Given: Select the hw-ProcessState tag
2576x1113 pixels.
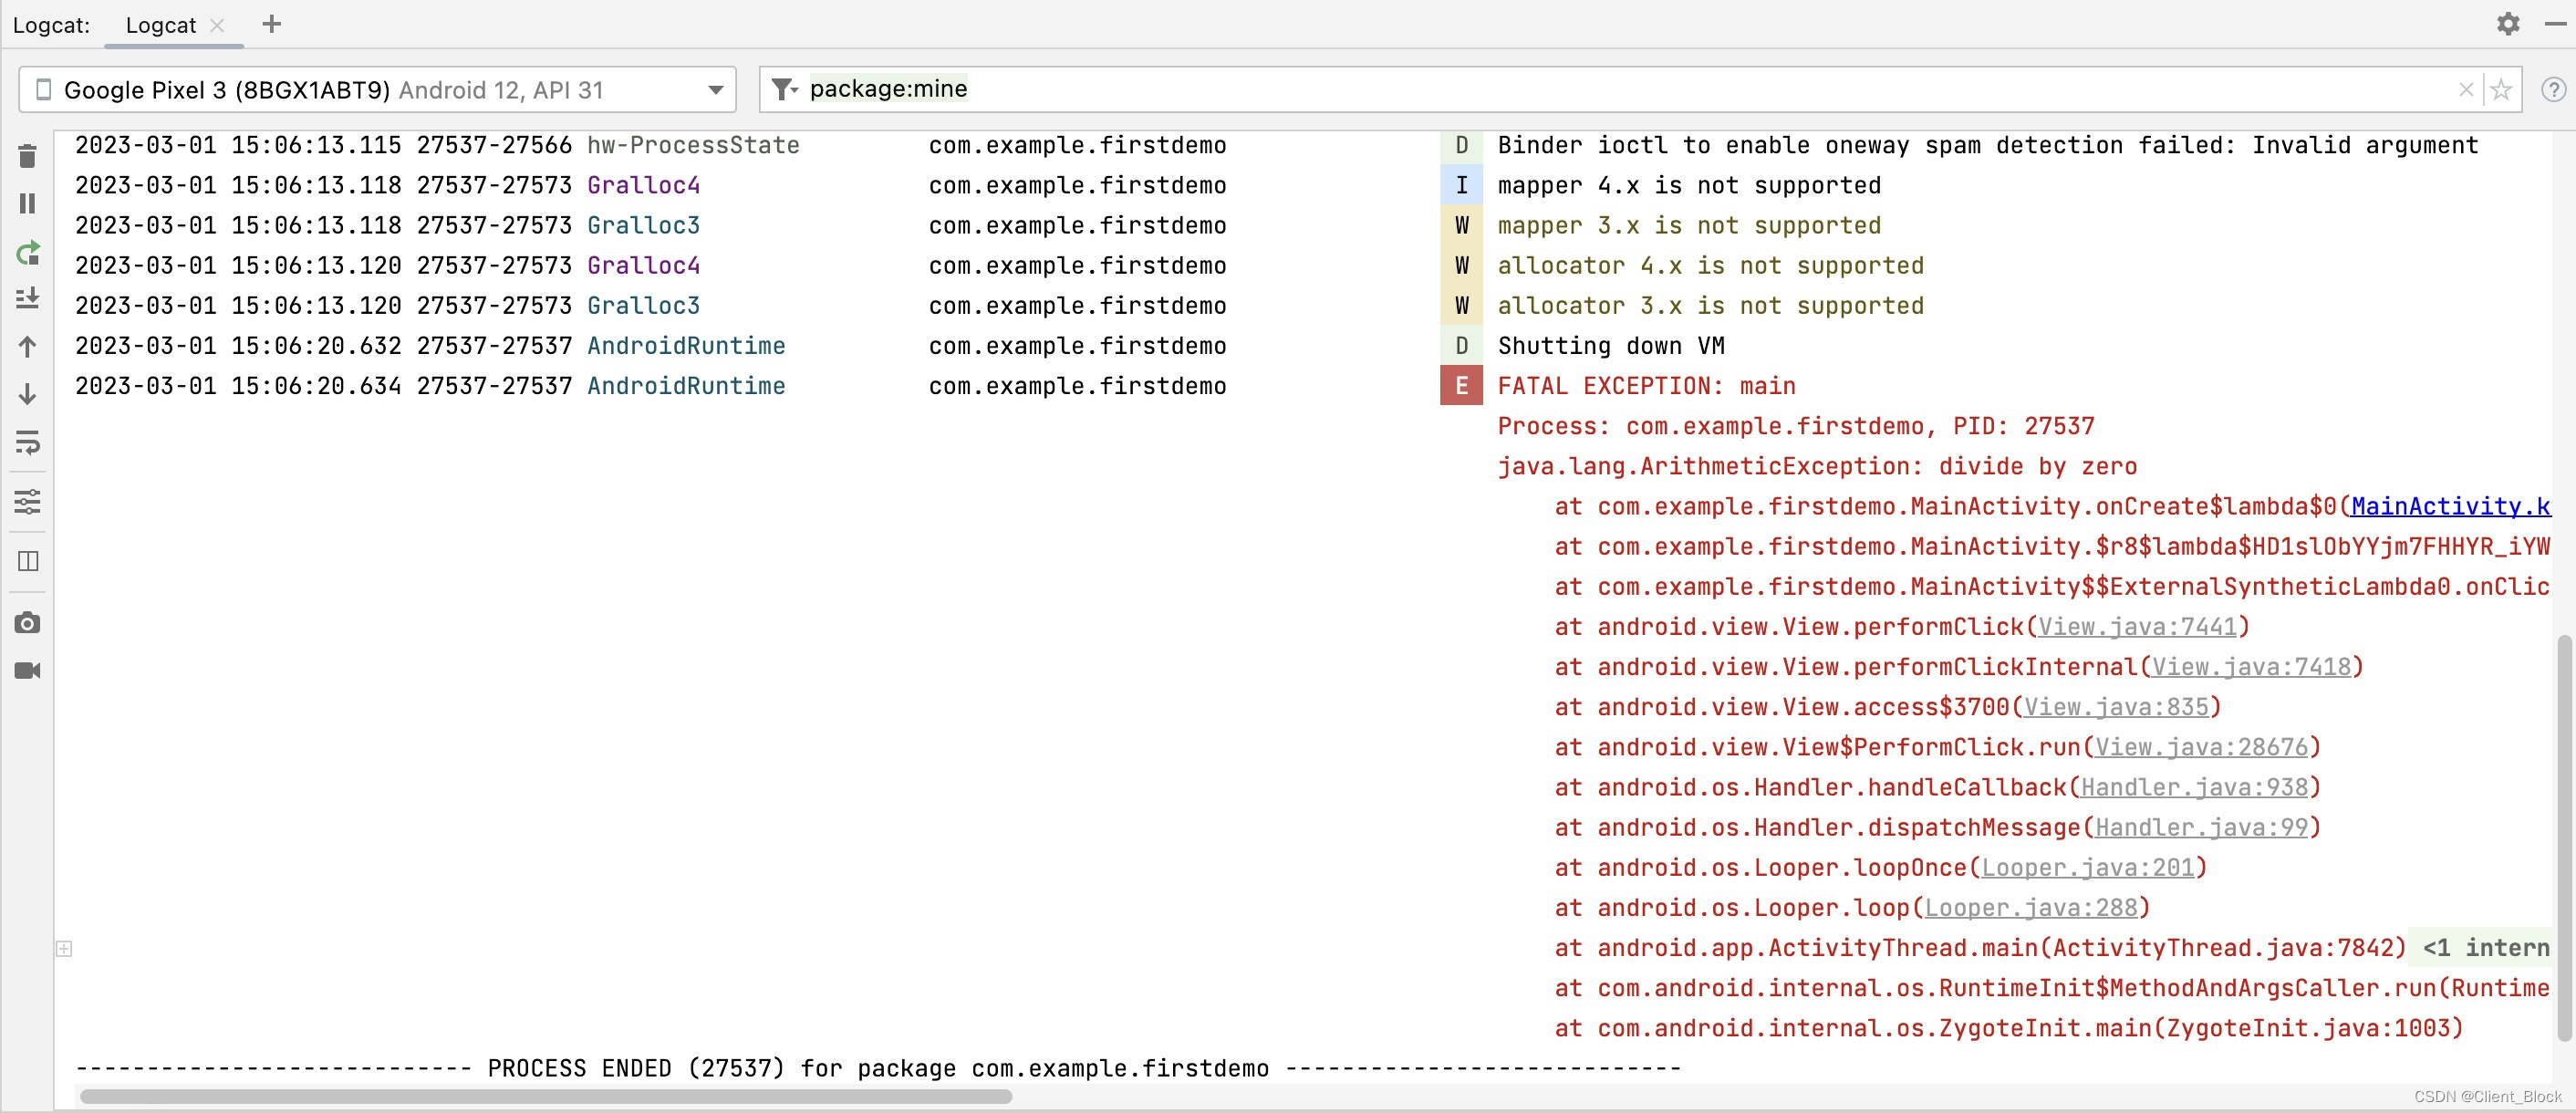Looking at the screenshot, I should pyautogui.click(x=693, y=146).
